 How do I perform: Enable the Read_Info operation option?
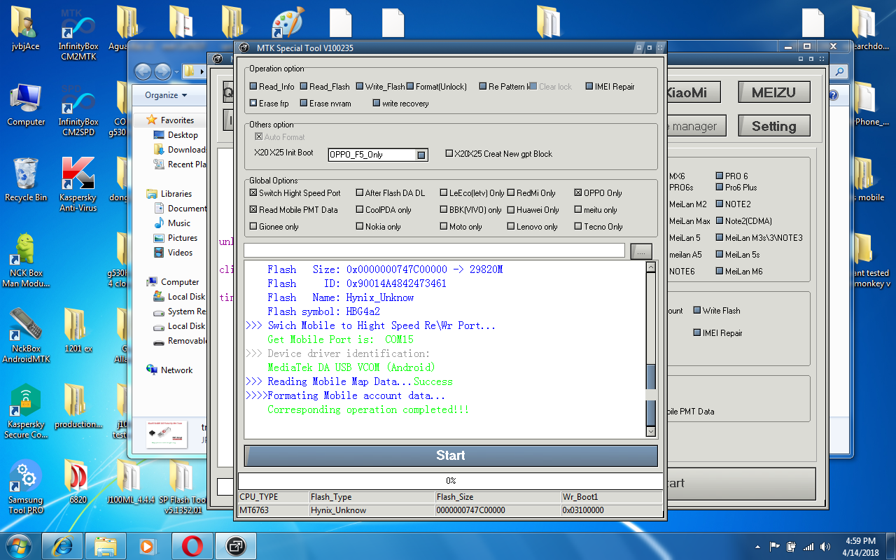[x=253, y=87]
